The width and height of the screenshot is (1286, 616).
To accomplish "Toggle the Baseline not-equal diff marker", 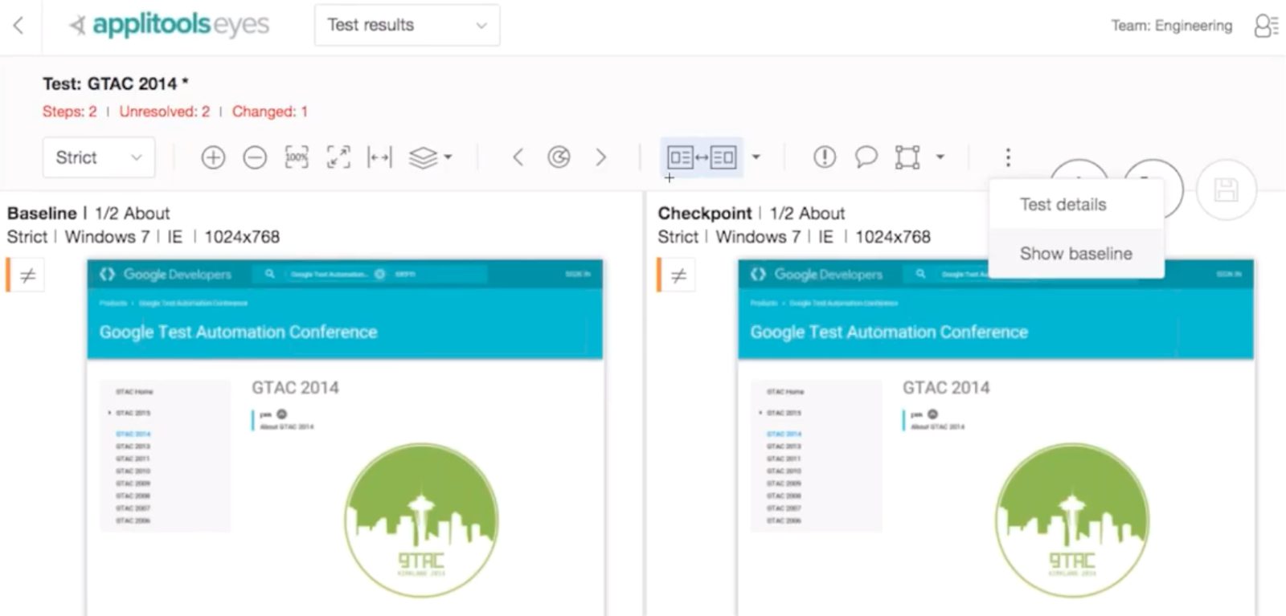I will click(x=27, y=275).
